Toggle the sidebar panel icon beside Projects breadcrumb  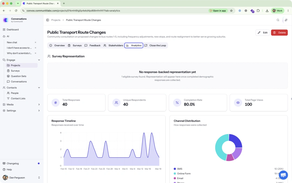coord(48,20)
